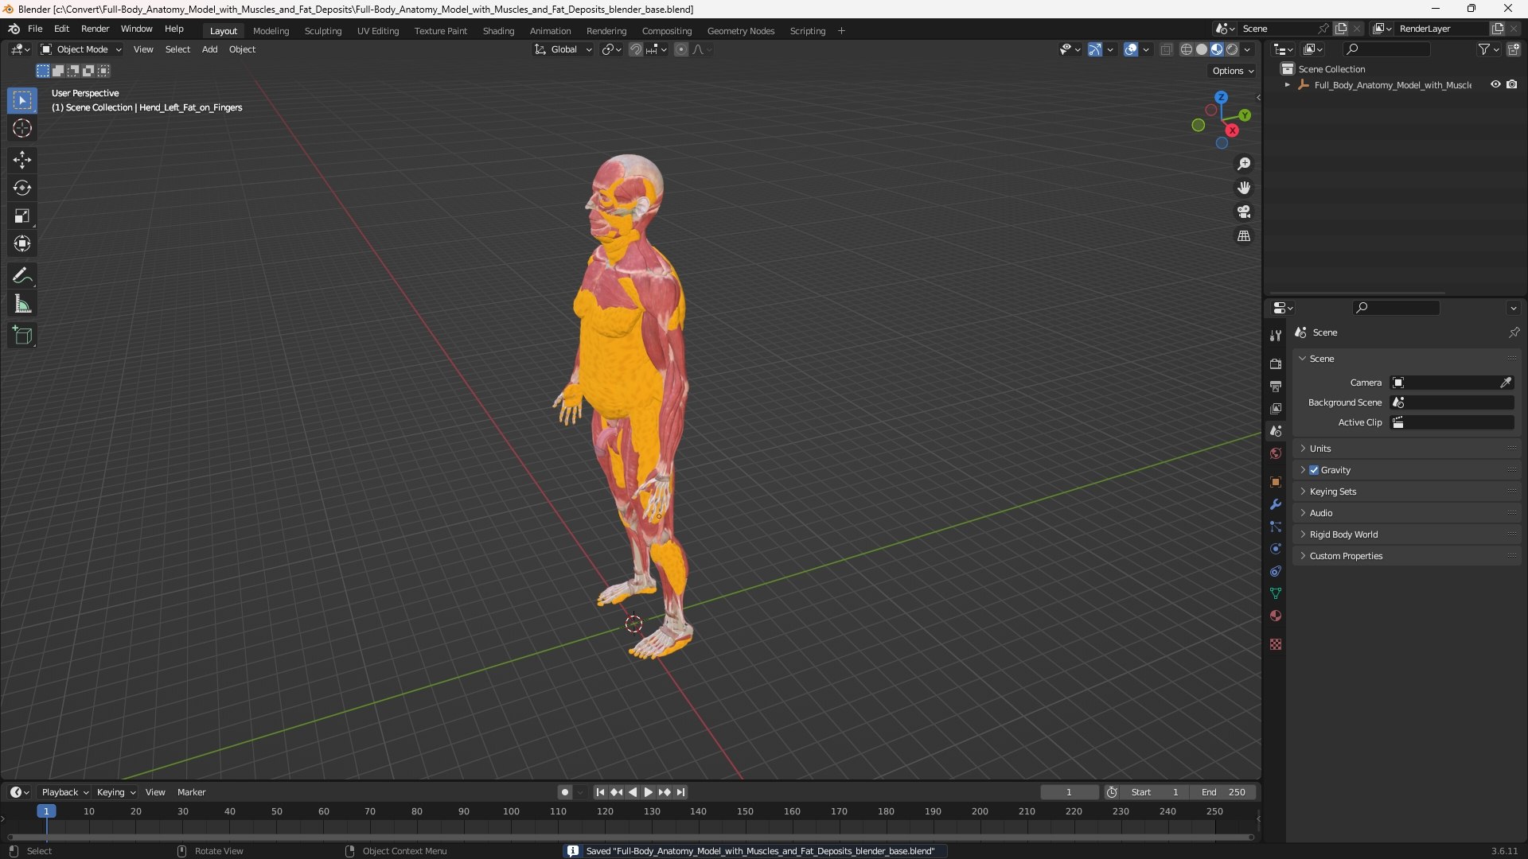This screenshot has width=1528, height=859.
Task: Open the Render menu
Action: tap(95, 29)
